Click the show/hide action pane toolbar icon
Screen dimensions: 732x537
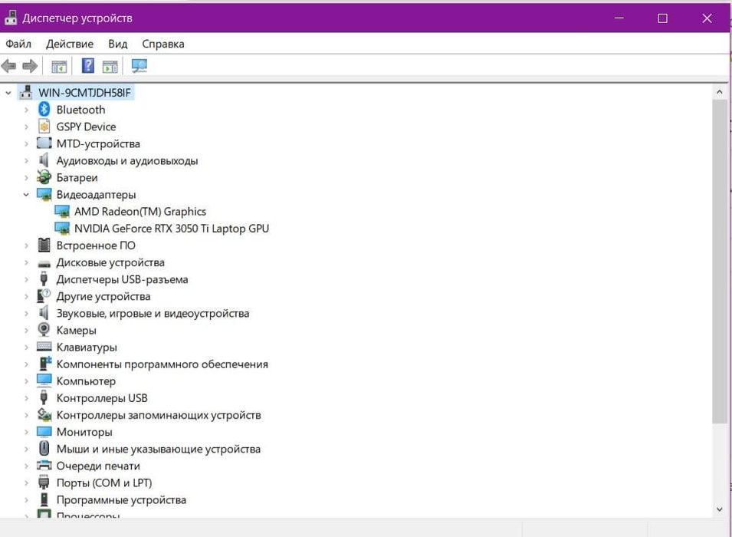click(110, 67)
